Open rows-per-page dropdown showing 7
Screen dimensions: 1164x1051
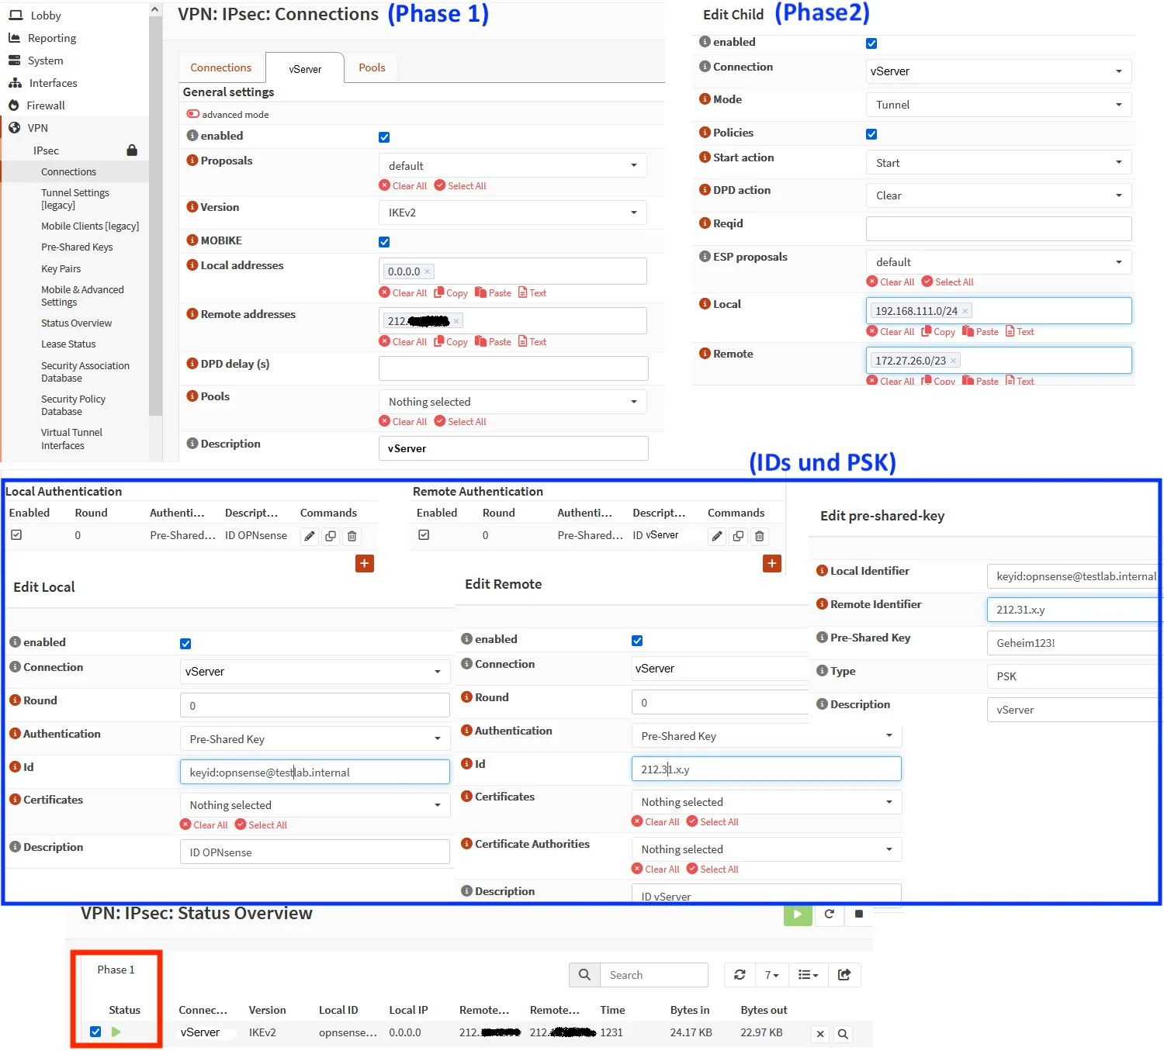(x=772, y=975)
